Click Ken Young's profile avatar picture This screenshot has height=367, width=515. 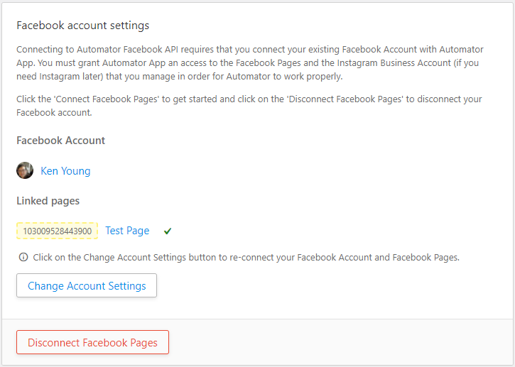25,170
